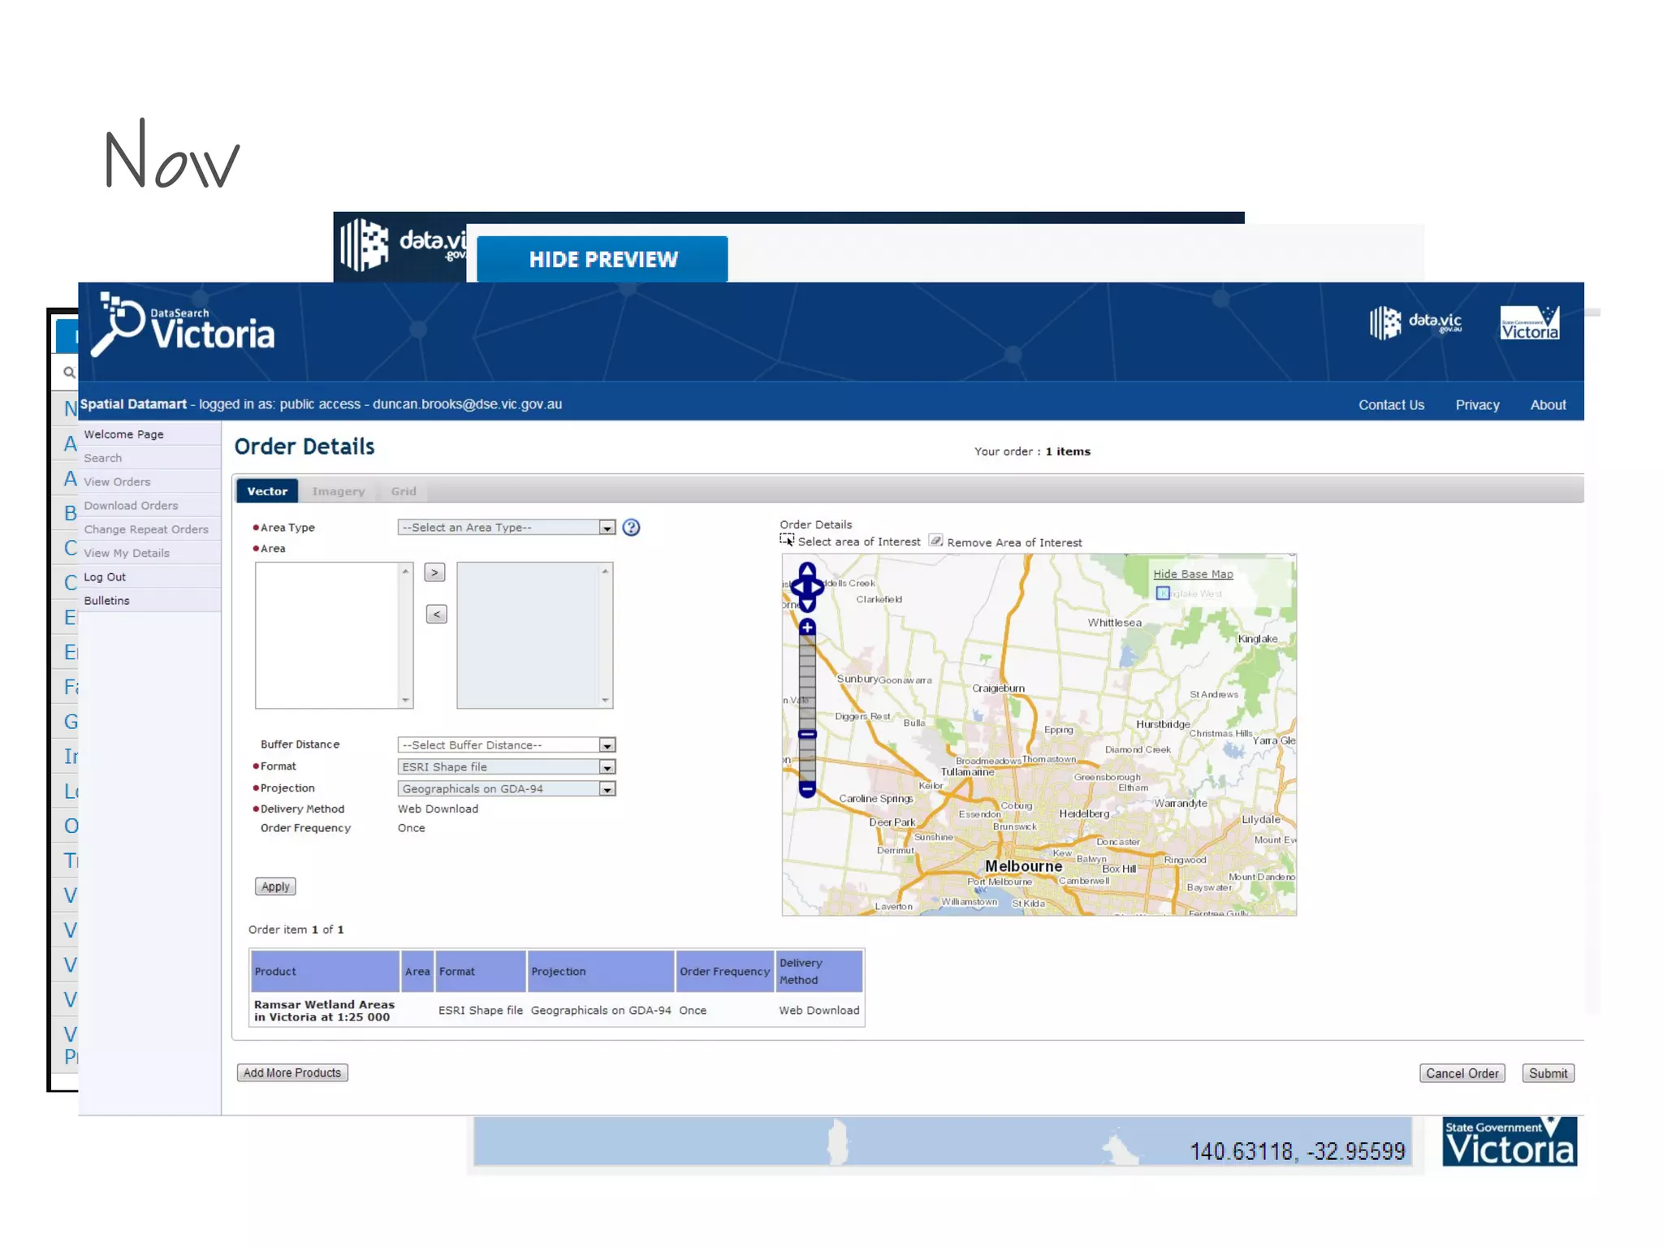Click the Area Type help question icon
This screenshot has height=1247, width=1663.
click(x=631, y=528)
